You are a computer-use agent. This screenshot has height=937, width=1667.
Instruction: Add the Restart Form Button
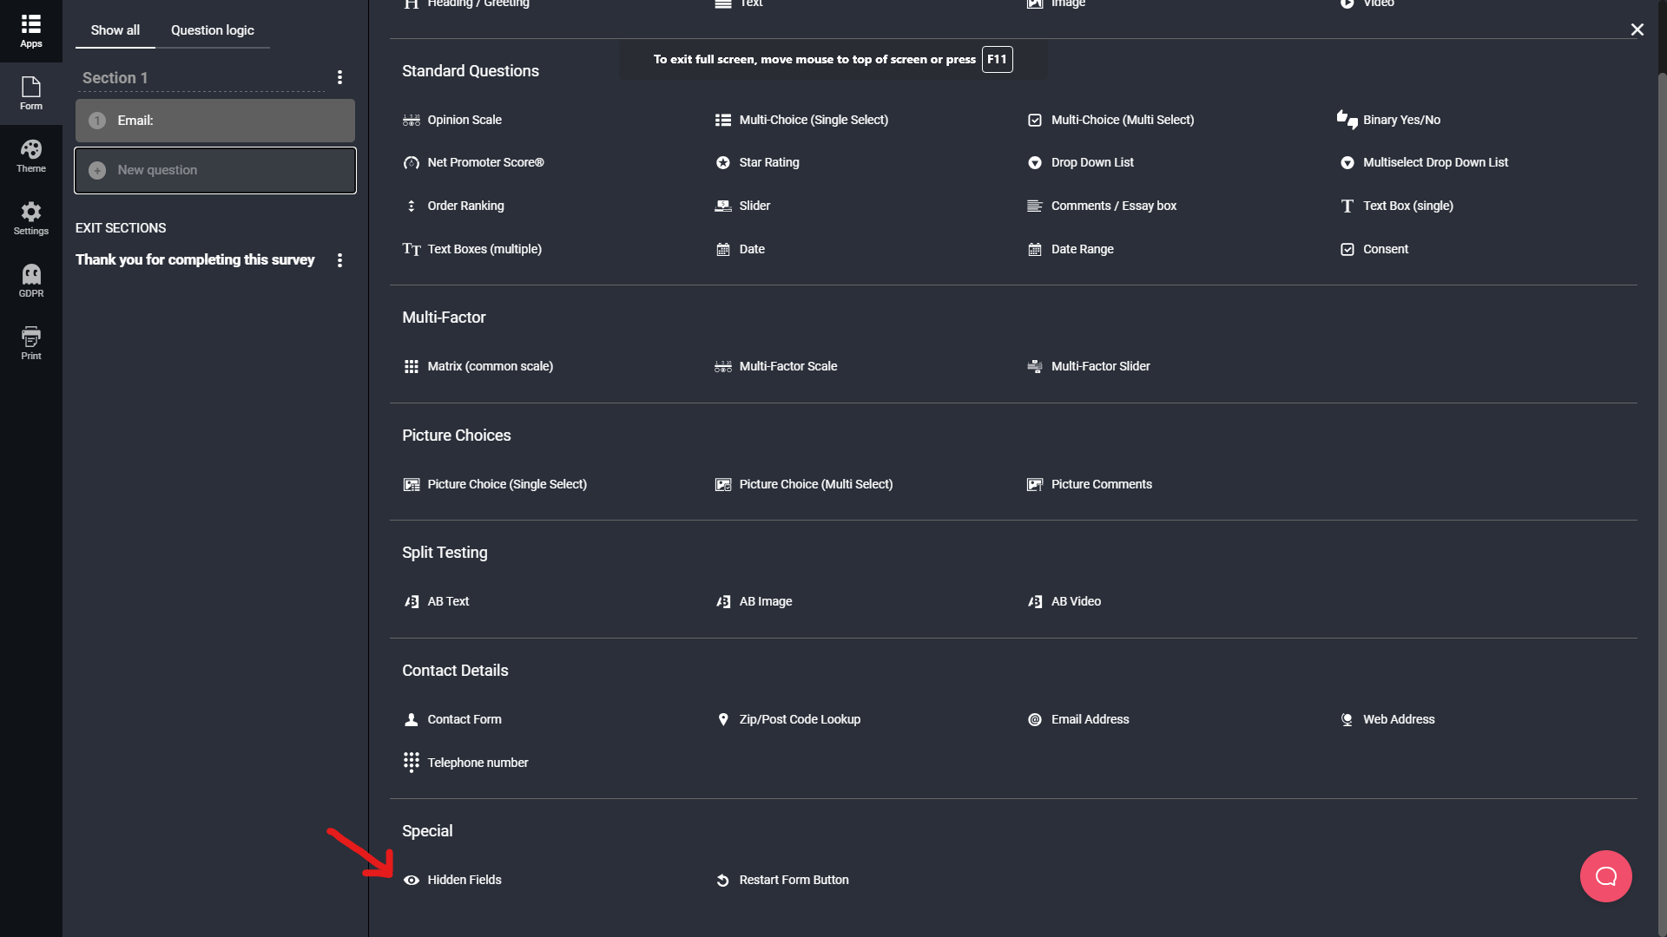(x=781, y=880)
